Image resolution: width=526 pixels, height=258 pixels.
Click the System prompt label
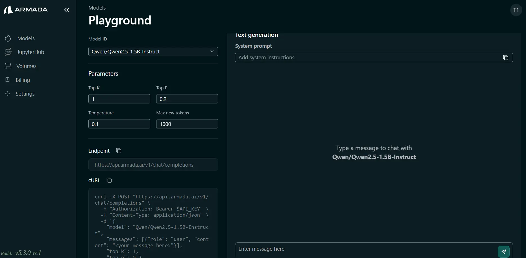254,46
